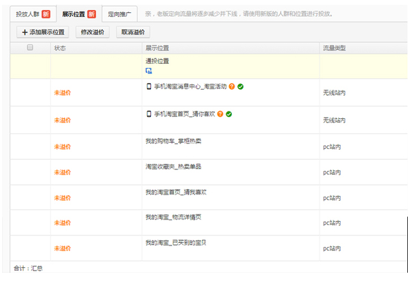
Task: Click the 取消溢价 button
Action: coord(133,32)
